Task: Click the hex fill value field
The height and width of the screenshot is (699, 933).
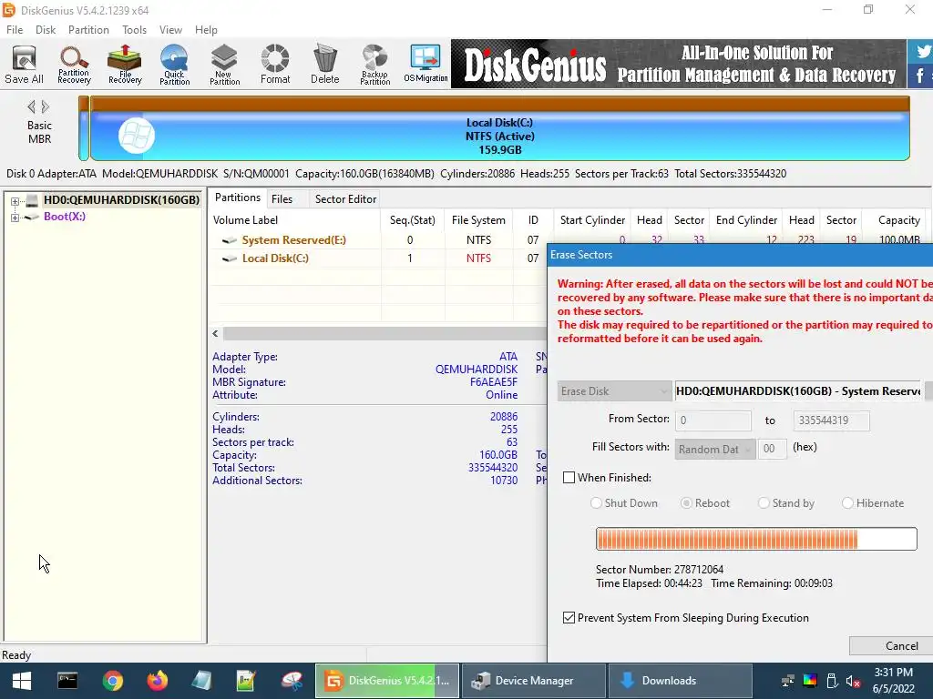Action: [773, 450]
